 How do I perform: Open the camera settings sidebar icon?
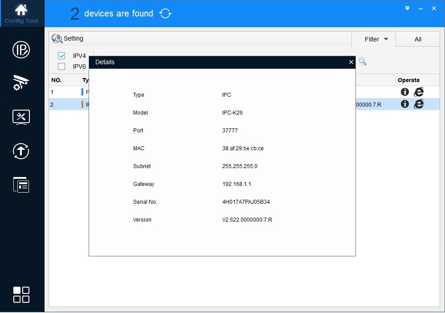(21, 83)
